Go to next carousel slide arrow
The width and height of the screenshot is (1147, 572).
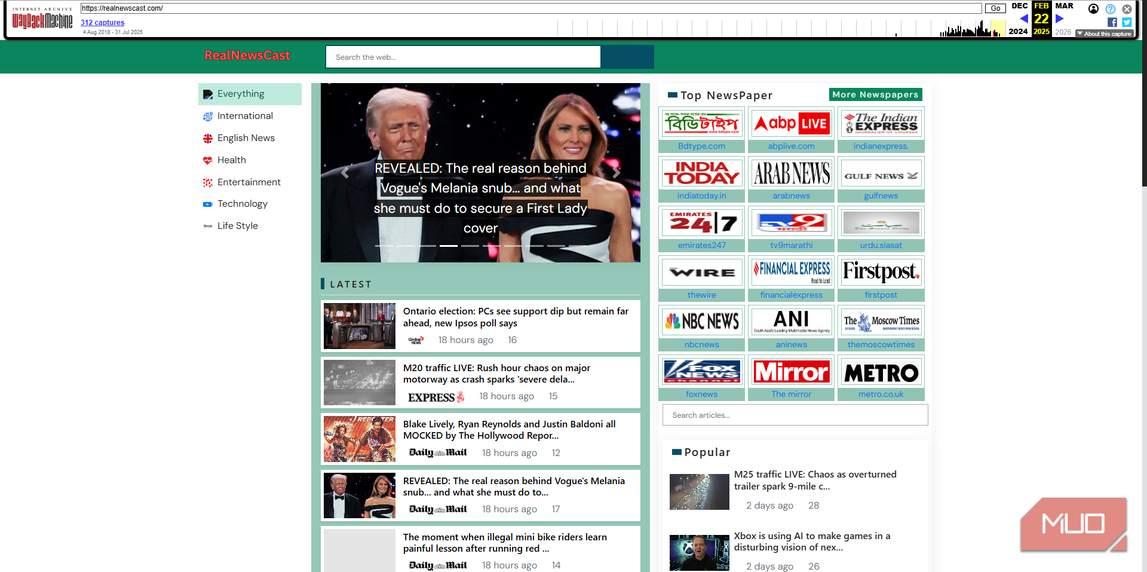616,173
